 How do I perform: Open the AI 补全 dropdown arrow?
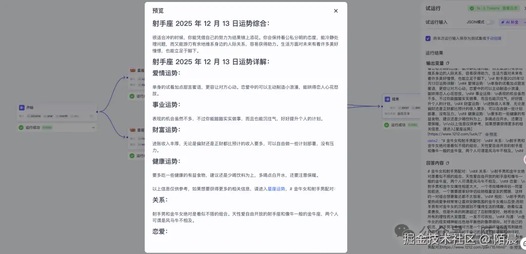coord(524,22)
